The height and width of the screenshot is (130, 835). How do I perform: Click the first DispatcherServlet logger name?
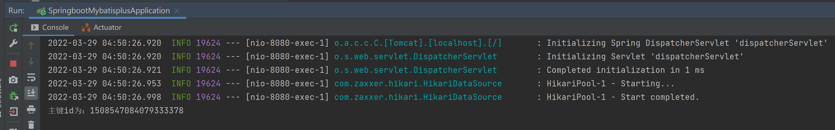click(x=415, y=57)
